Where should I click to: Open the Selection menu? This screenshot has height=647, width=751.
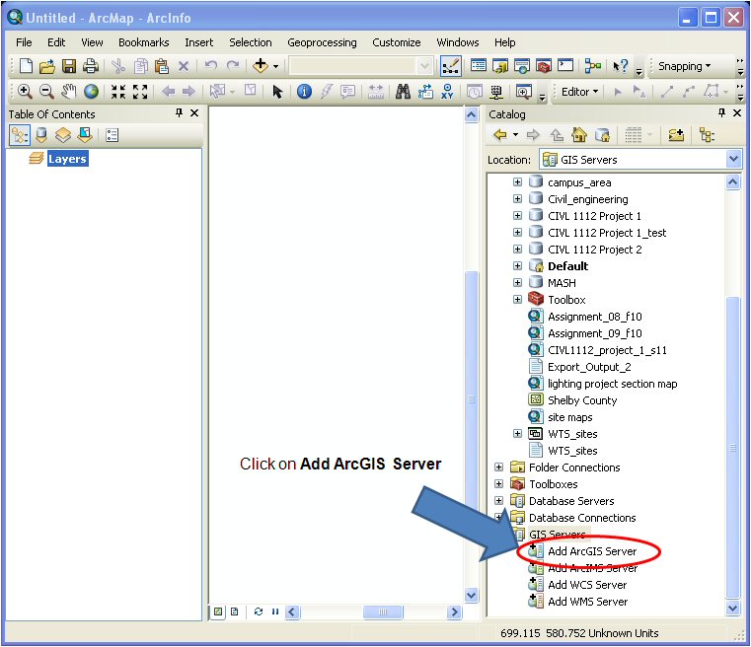pyautogui.click(x=250, y=42)
